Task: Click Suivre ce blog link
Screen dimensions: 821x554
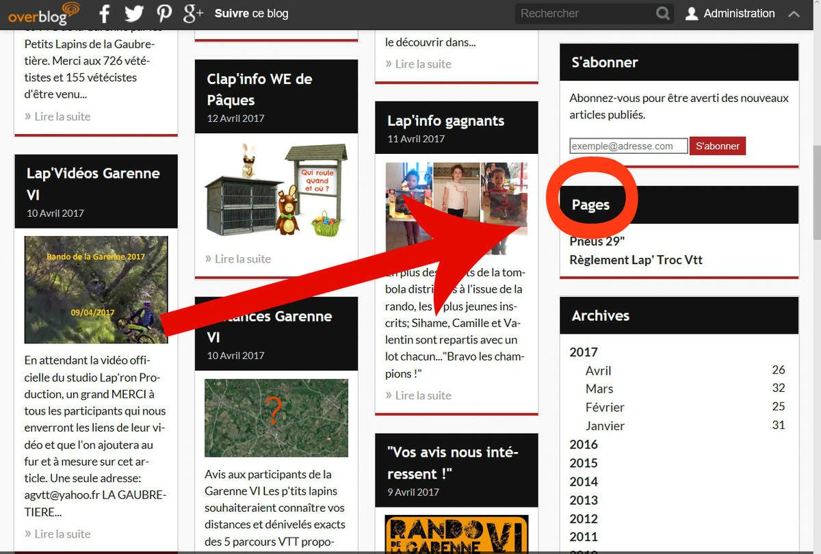Action: (251, 13)
